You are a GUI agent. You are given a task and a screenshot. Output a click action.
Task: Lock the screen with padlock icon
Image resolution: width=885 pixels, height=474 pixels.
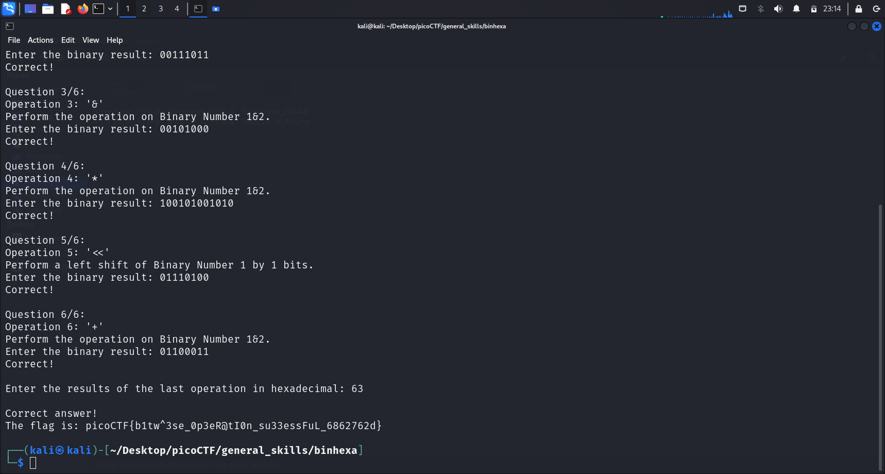click(x=859, y=9)
